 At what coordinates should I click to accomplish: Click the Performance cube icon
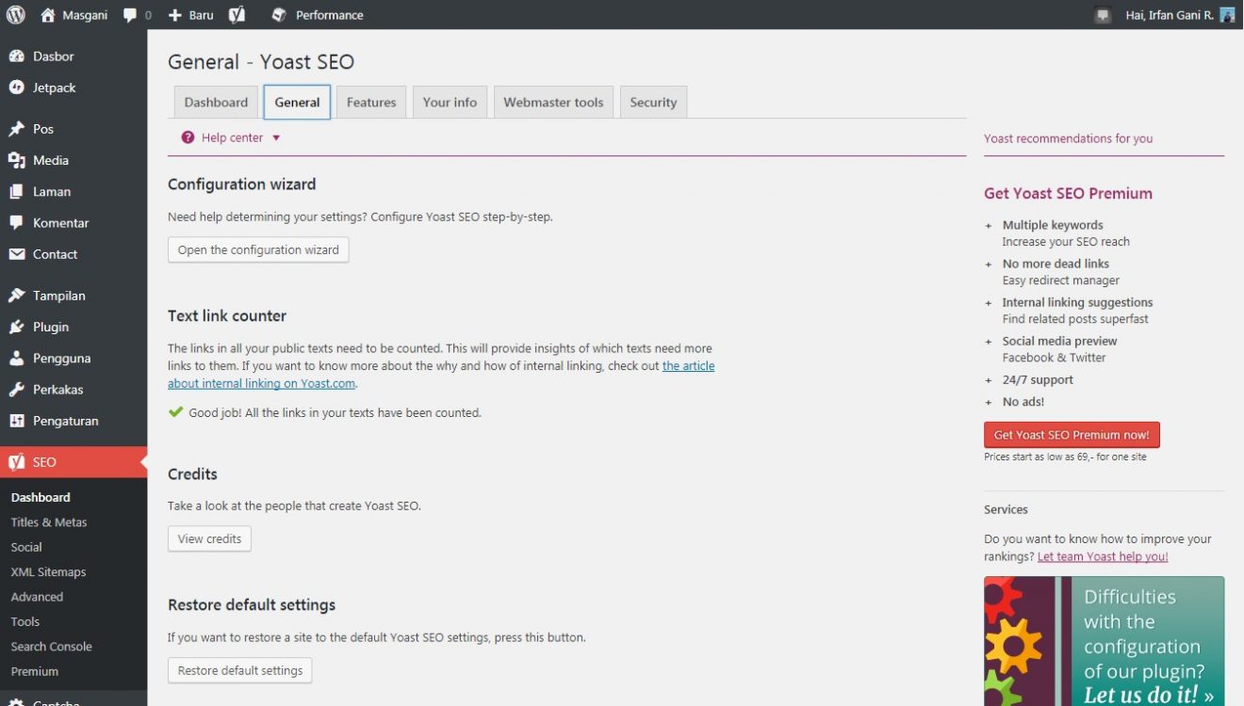click(x=279, y=15)
